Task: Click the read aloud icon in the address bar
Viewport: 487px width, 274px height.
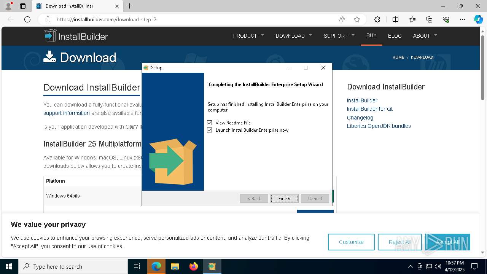Action: tap(342, 19)
